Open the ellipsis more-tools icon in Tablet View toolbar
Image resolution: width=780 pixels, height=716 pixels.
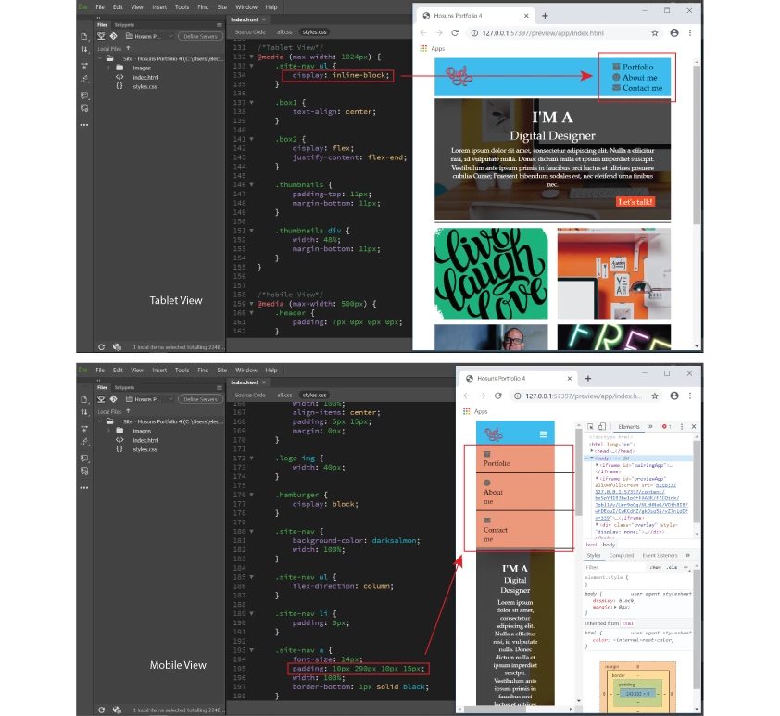(84, 125)
